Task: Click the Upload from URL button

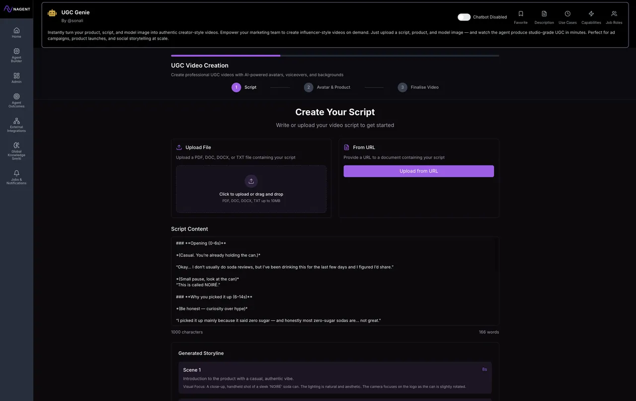Action: pyautogui.click(x=418, y=171)
